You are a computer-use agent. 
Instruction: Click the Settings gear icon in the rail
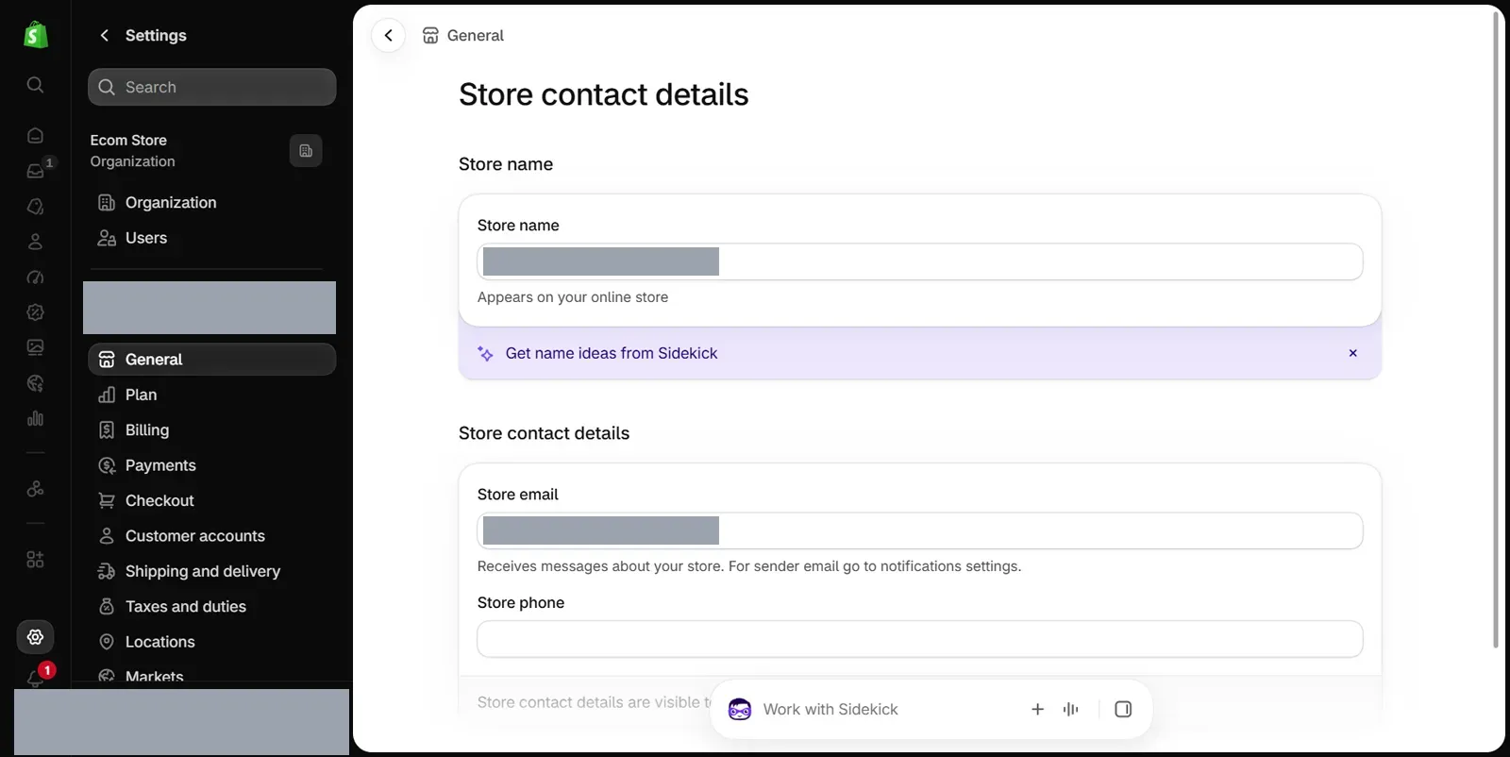(35, 637)
